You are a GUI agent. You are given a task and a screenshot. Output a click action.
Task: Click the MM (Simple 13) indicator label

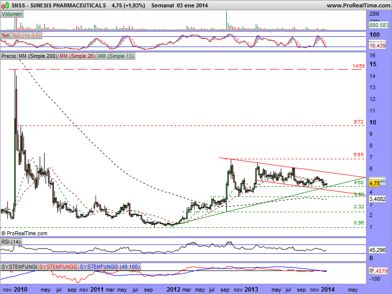[x=116, y=56]
